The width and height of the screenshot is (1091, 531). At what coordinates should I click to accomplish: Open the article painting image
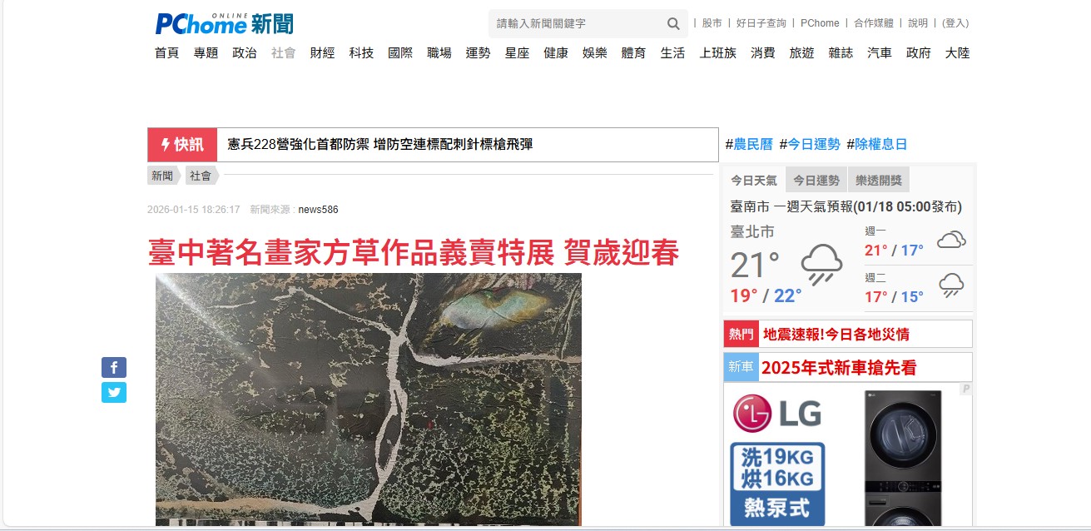point(369,399)
